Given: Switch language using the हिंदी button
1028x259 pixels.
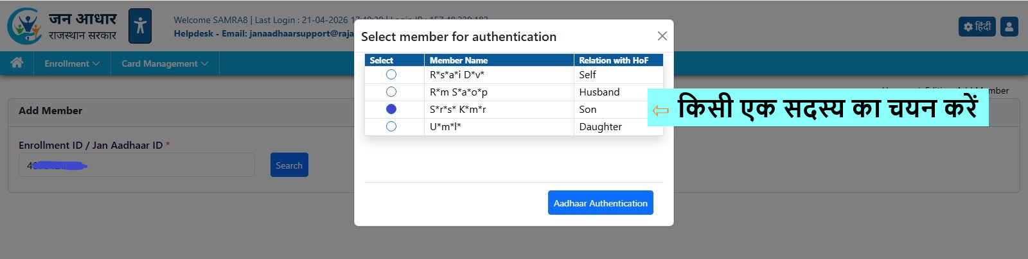Looking at the screenshot, I should point(977,27).
